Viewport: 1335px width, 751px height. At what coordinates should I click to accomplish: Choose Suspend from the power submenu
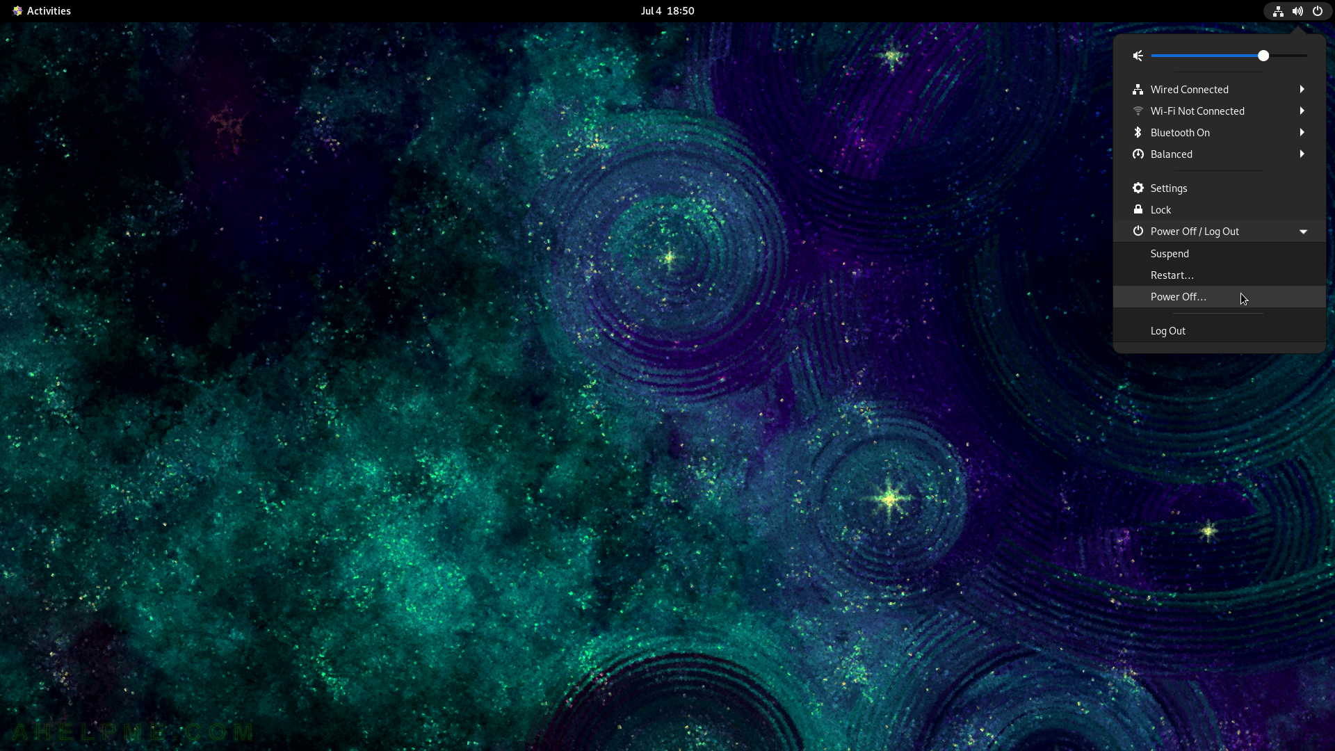pyautogui.click(x=1219, y=254)
